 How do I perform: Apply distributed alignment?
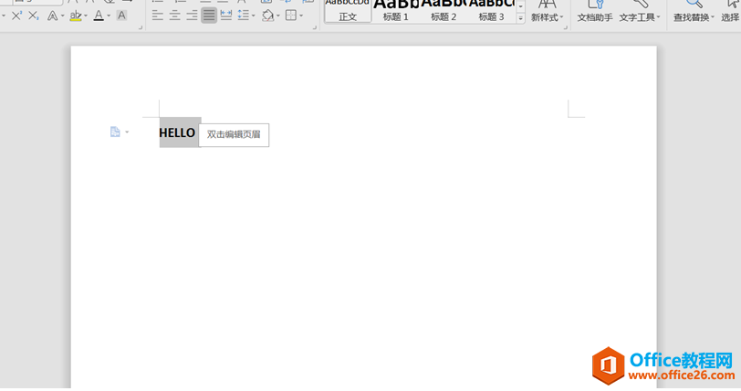pos(226,16)
